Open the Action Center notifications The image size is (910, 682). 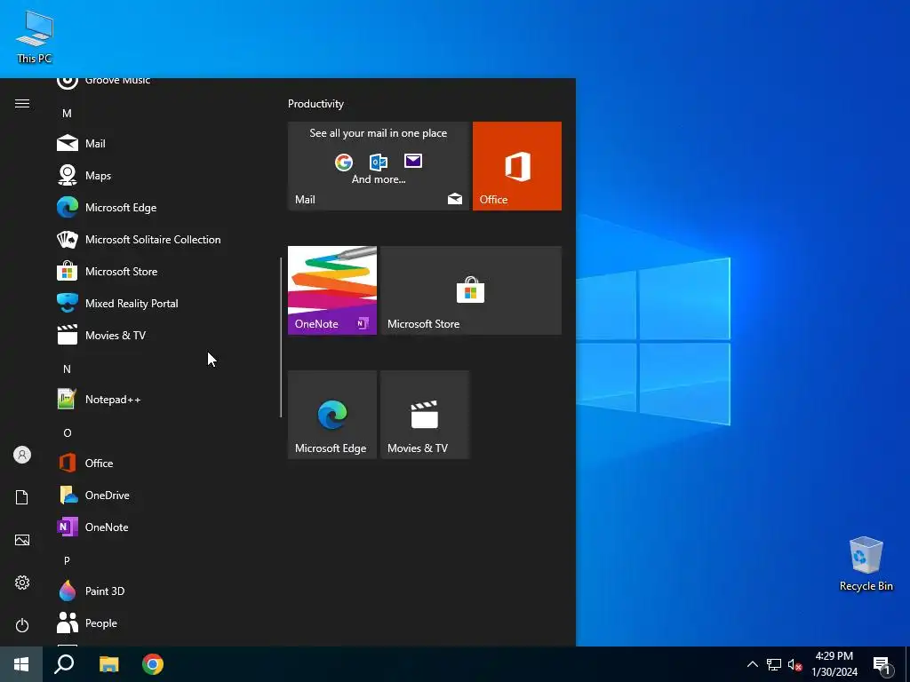point(882,665)
